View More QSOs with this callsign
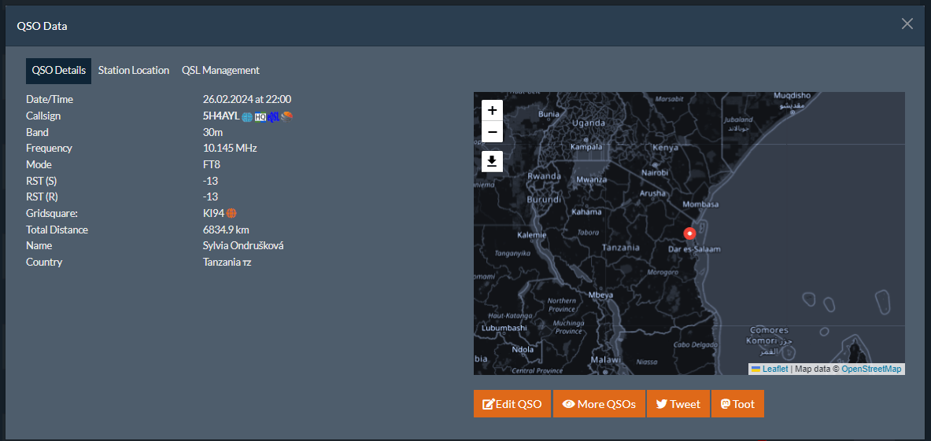 click(599, 404)
